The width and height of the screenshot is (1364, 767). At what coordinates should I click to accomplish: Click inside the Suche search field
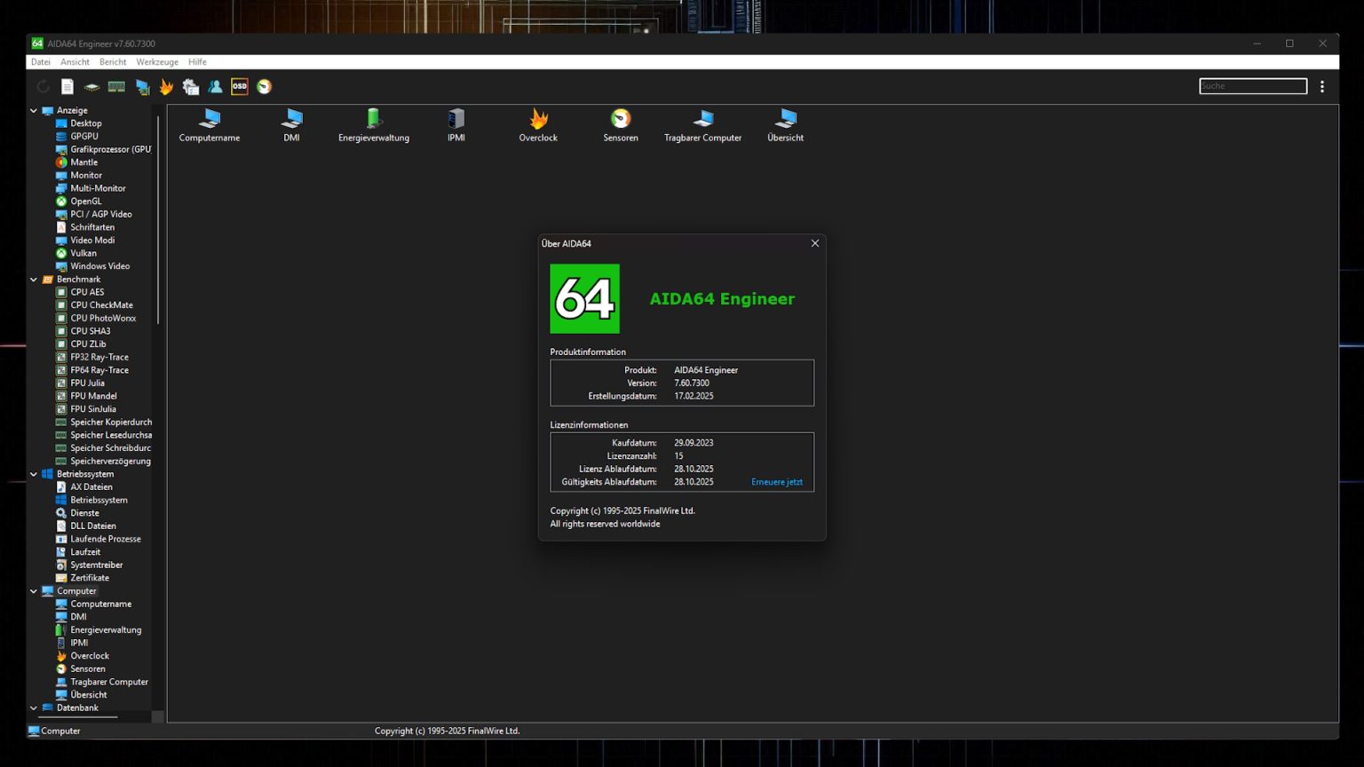(1252, 85)
